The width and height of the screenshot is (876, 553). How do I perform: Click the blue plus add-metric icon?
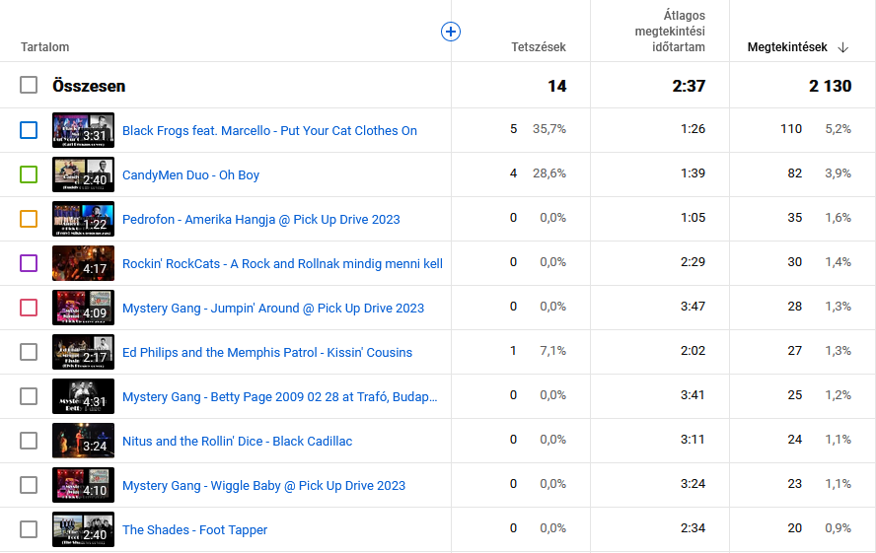click(450, 32)
